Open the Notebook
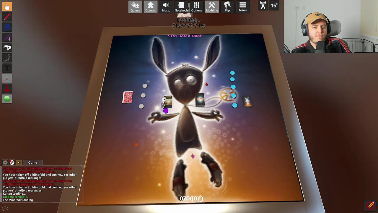 (181, 7)
